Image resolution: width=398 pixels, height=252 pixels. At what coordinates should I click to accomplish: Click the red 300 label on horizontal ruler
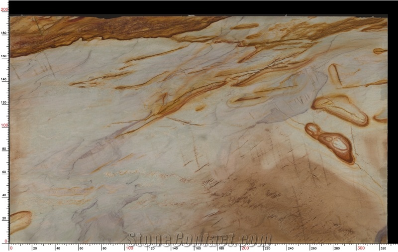click(361, 248)
